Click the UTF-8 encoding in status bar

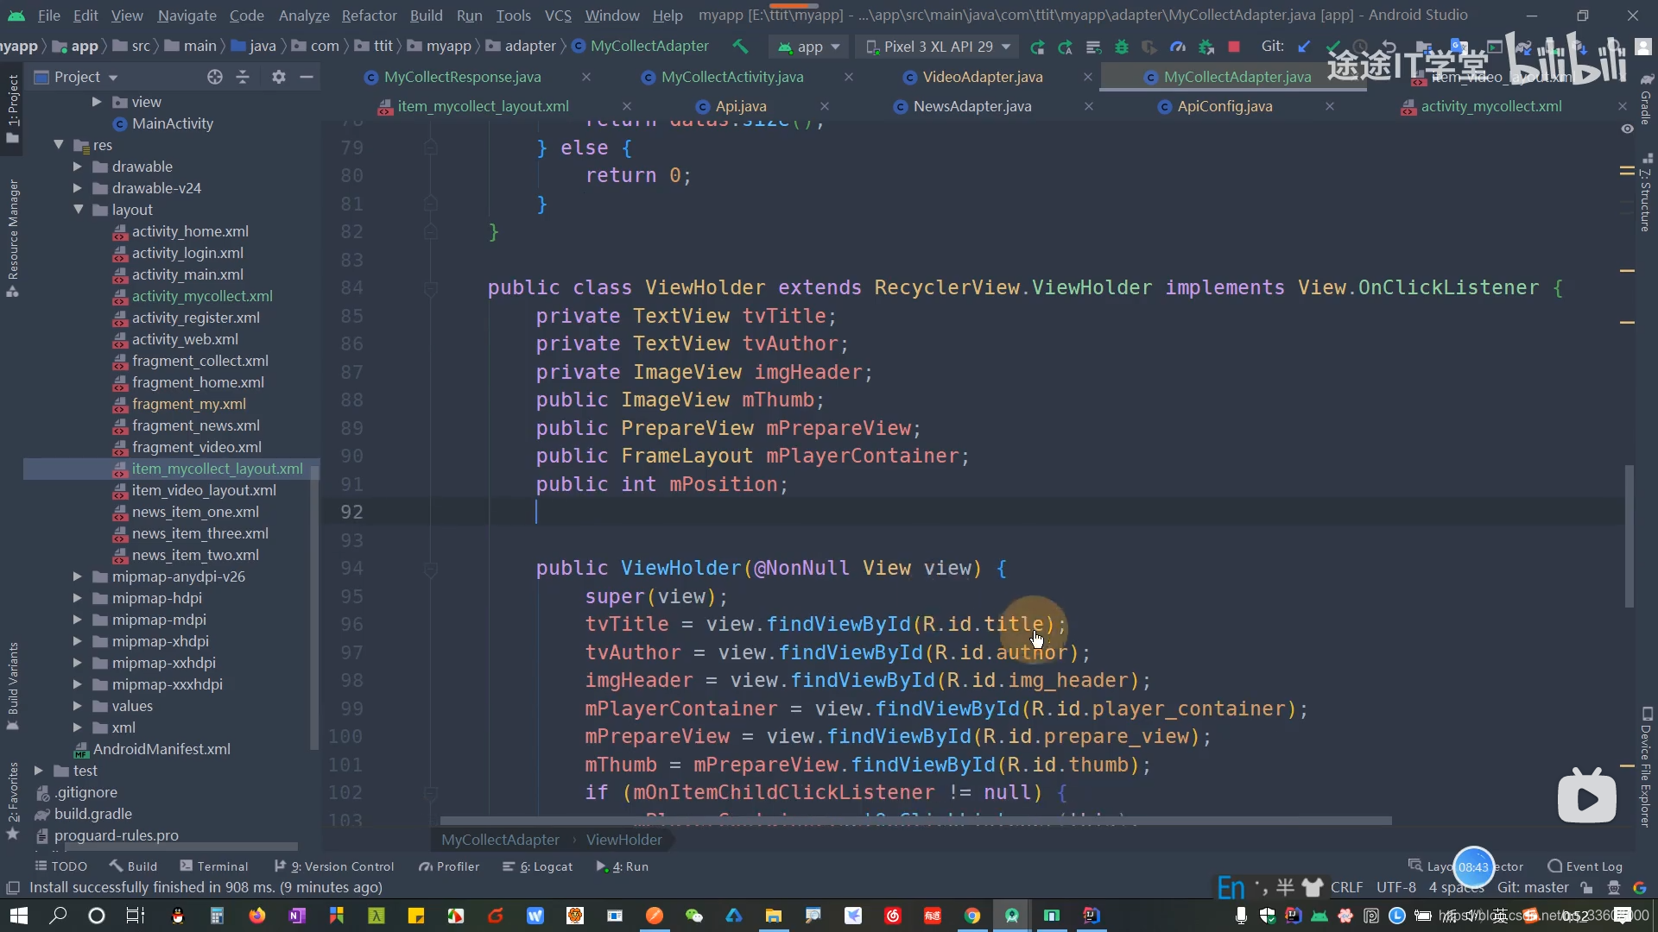1395,887
